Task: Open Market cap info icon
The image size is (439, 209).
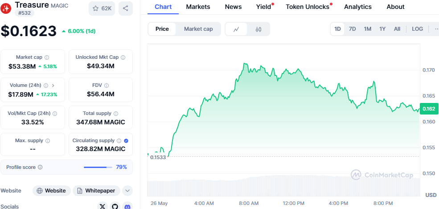Action: [47, 57]
